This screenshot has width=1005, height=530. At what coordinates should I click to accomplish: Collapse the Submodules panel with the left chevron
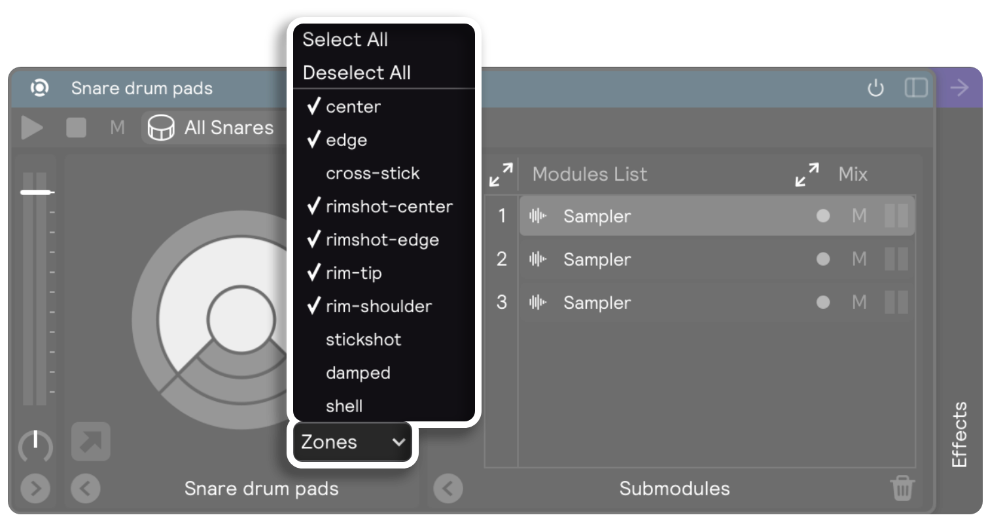coord(448,489)
